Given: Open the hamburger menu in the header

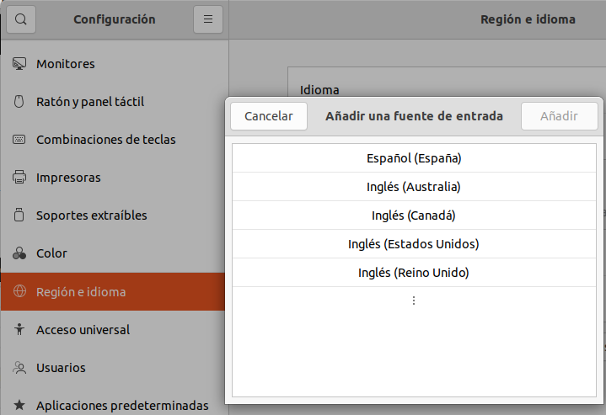Looking at the screenshot, I should pyautogui.click(x=208, y=19).
